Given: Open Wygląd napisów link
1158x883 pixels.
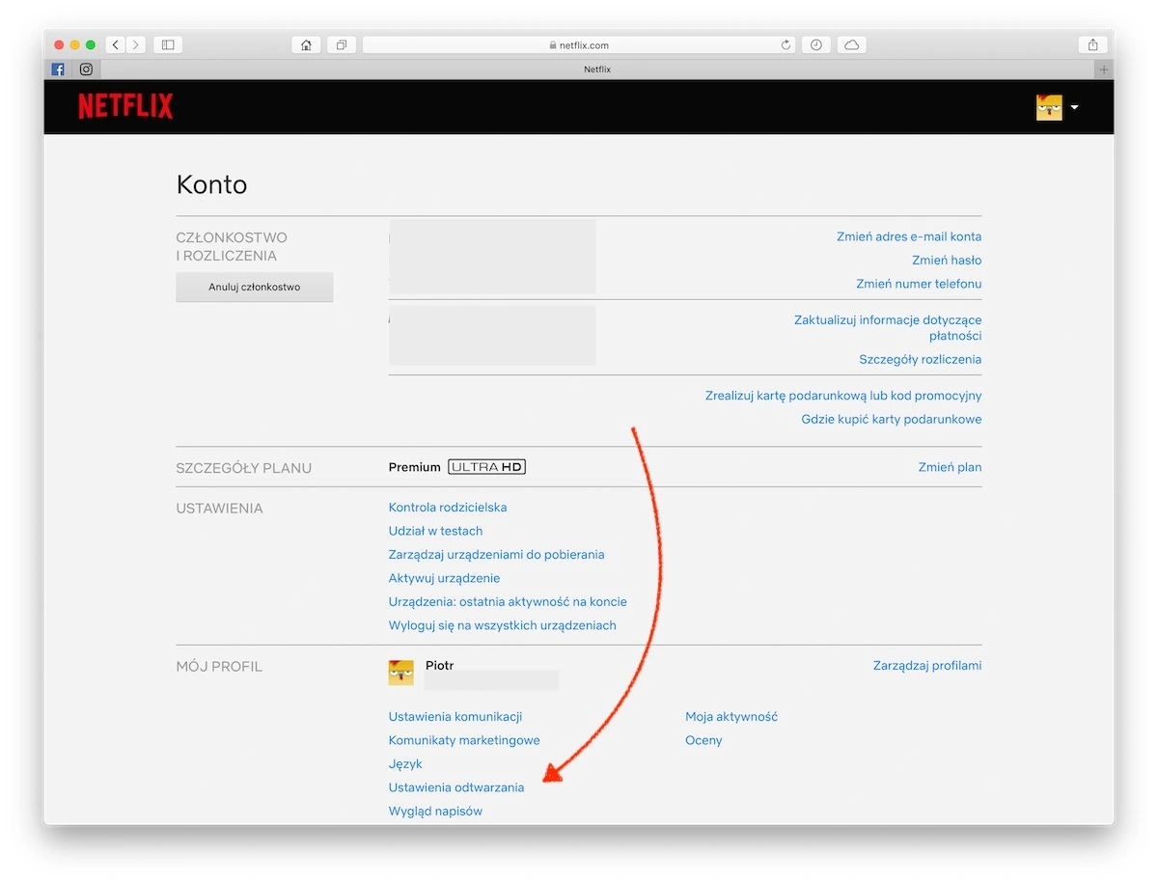Looking at the screenshot, I should pos(435,812).
